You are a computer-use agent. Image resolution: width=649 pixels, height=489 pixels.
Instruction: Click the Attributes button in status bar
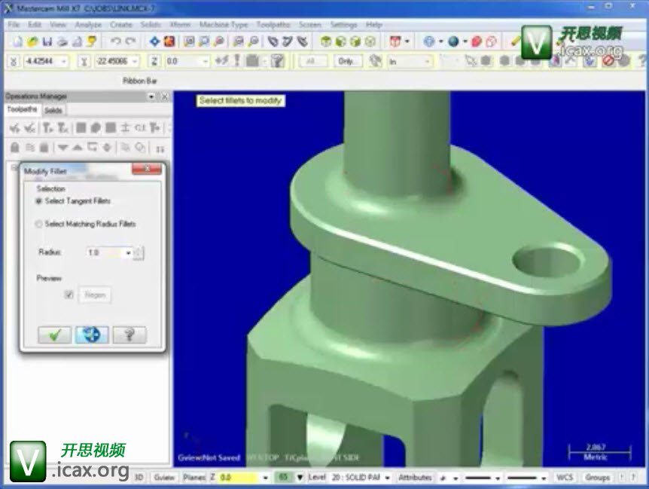[415, 478]
